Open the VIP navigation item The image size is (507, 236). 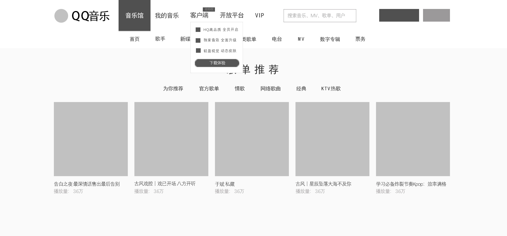(x=260, y=16)
